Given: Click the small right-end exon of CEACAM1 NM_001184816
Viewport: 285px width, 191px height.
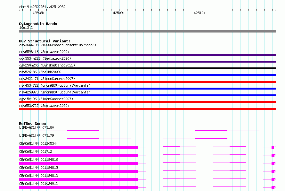Looking at the screenshot, I should click(273, 163).
